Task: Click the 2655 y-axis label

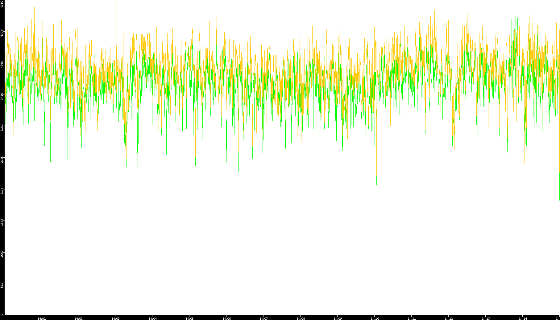Action: point(2,159)
